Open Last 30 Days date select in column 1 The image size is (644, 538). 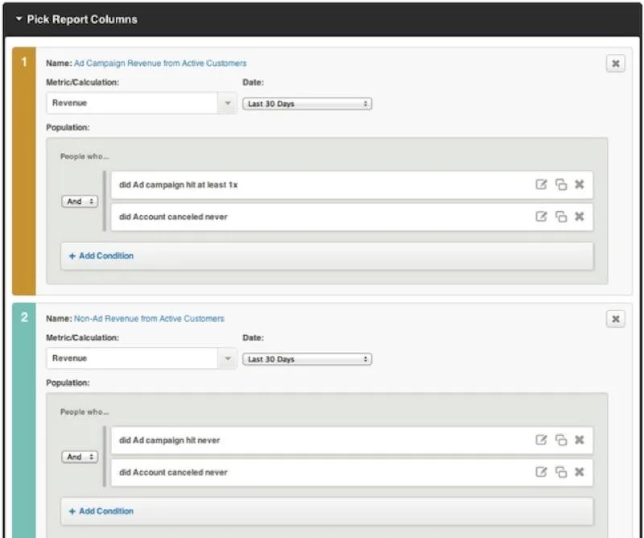308,104
